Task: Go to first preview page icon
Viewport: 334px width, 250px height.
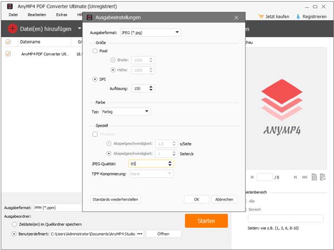Action: pos(252,177)
